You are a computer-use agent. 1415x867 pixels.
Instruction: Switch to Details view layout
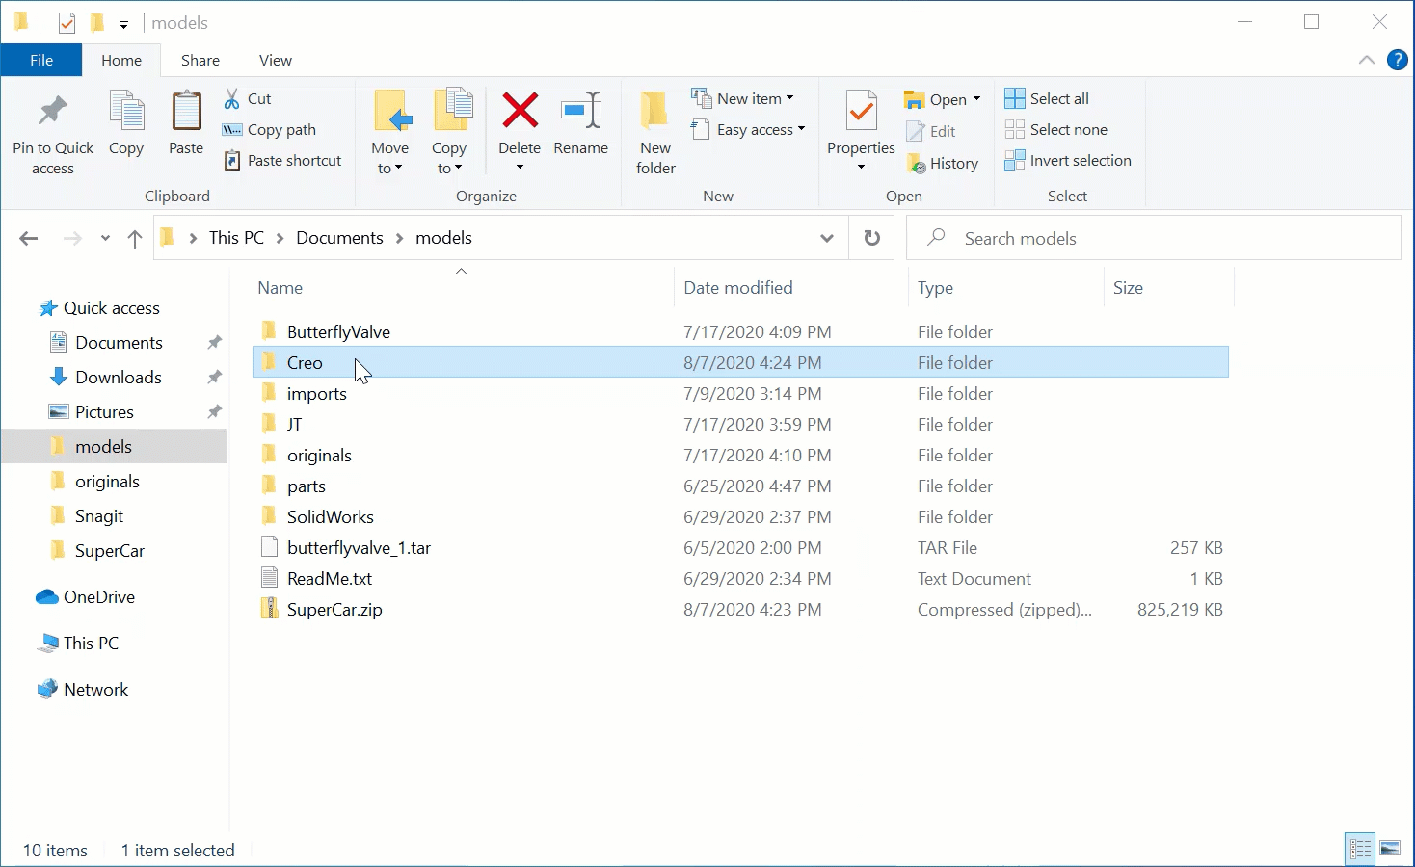(x=1360, y=849)
